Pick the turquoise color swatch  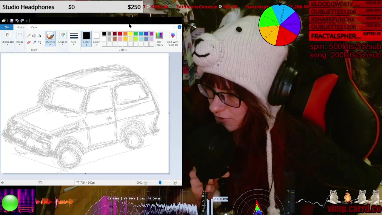tap(141, 34)
